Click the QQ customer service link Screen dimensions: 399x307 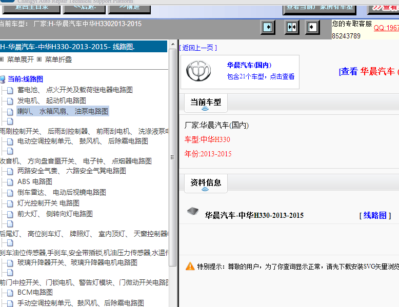click(386, 28)
